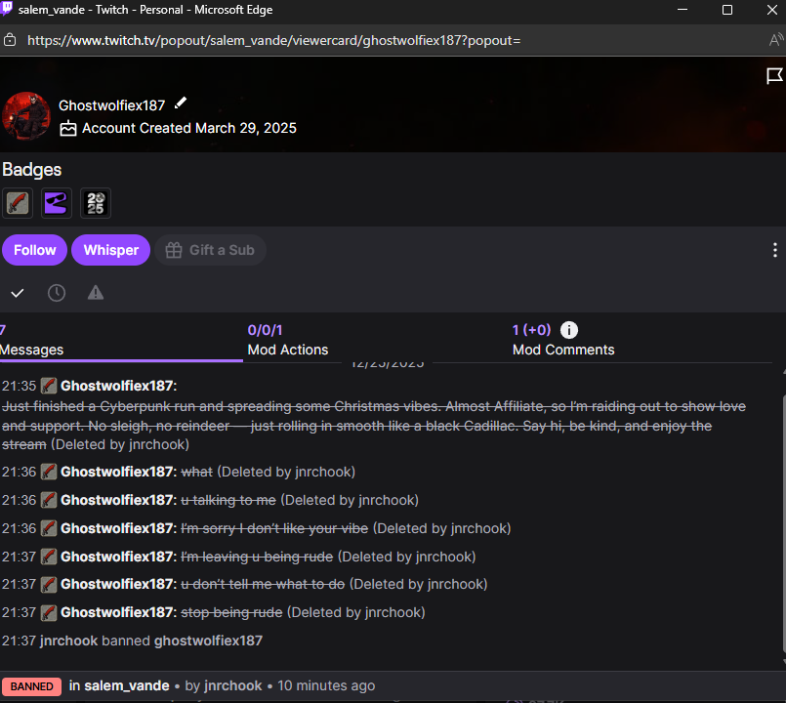Screen dimensions: 786x703
Task: Click the Twitch favicon in title bar
Action: (7, 9)
